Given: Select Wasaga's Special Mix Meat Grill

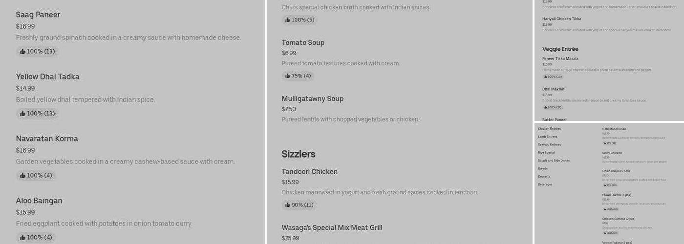Looking at the screenshot, I should 332,228.
